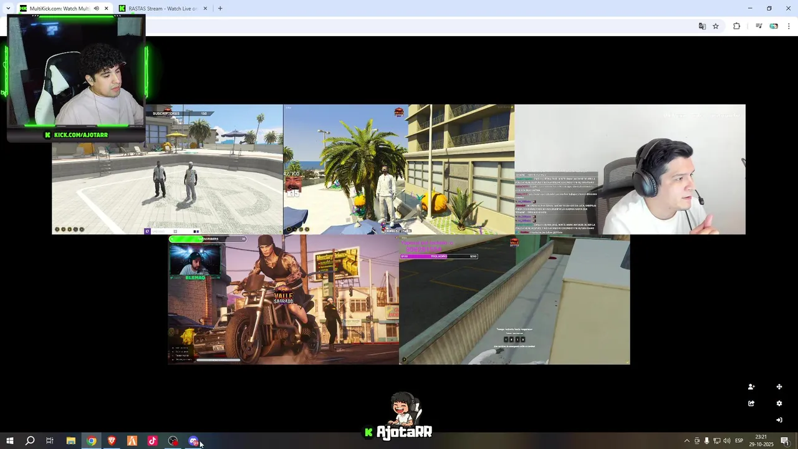
Task: Open Windows notification center
Action: (785, 441)
